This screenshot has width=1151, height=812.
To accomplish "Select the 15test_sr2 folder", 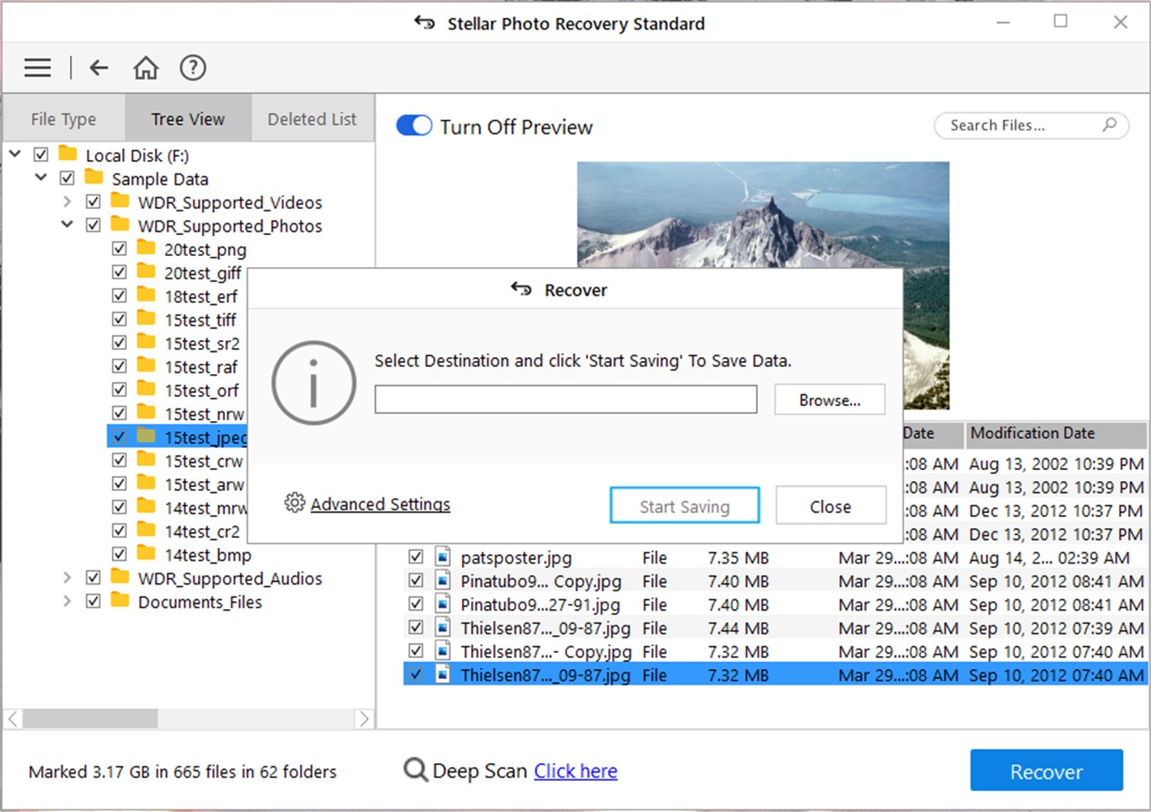I will [202, 343].
